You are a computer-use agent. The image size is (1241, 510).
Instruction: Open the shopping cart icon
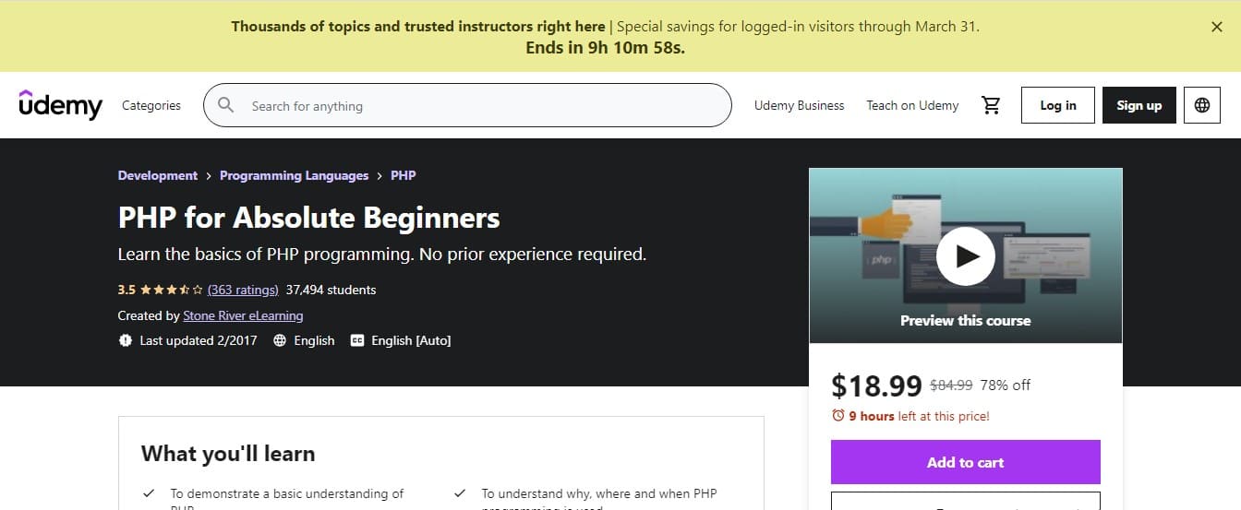992,105
